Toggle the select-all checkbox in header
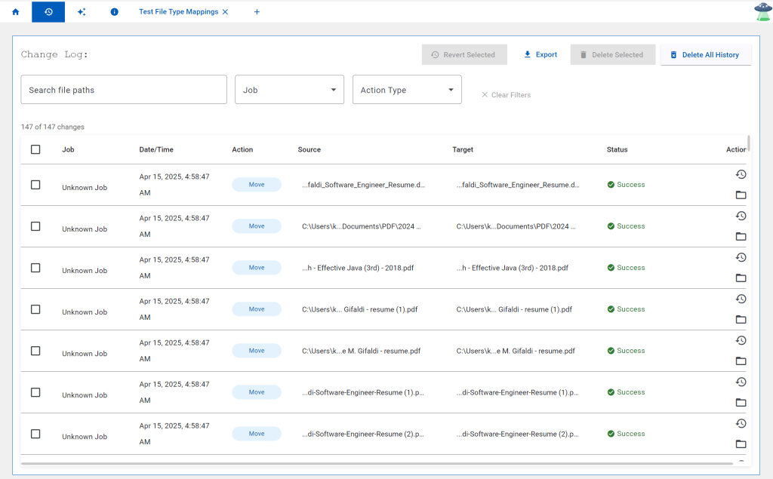The width and height of the screenshot is (773, 479). point(35,149)
